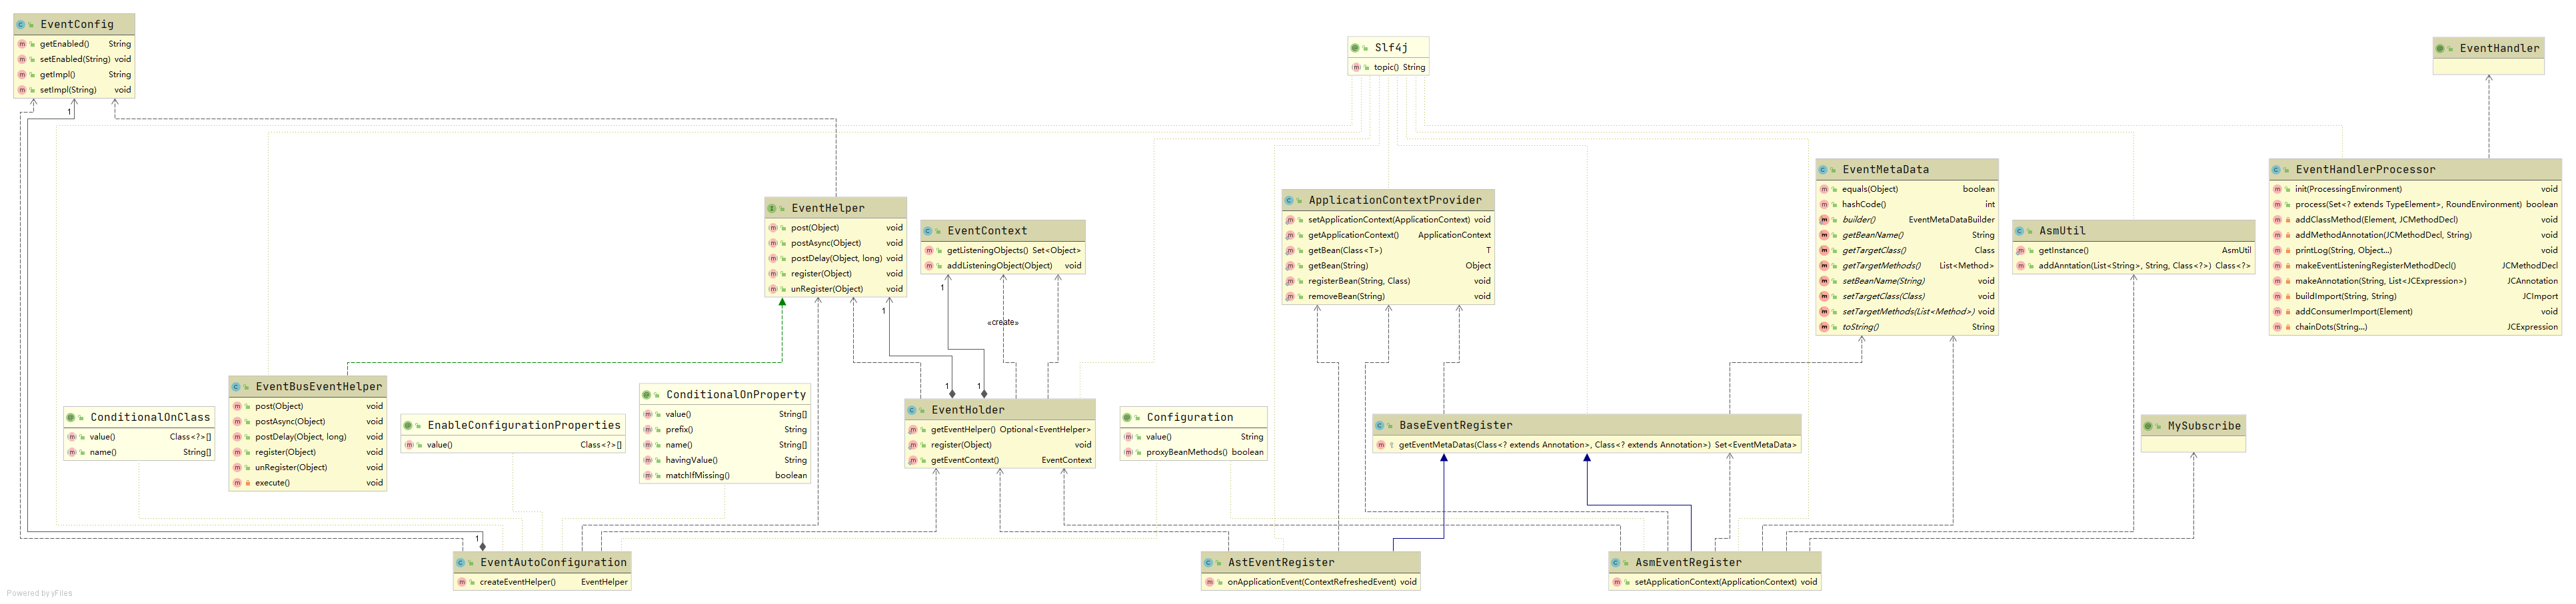Click the method icon beside getEventMetaDatas

pyautogui.click(x=1381, y=446)
